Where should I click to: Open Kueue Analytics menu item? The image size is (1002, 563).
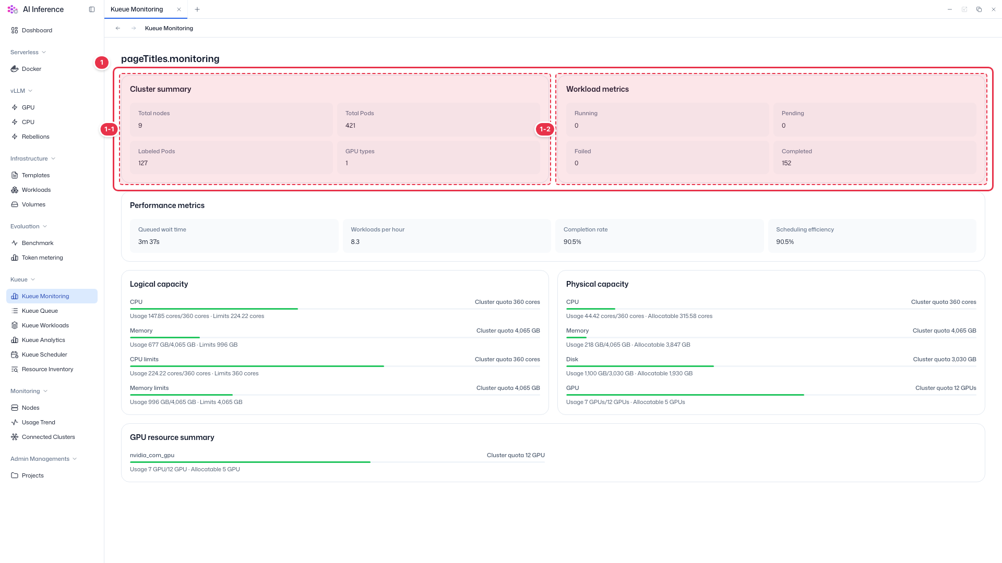[52, 340]
